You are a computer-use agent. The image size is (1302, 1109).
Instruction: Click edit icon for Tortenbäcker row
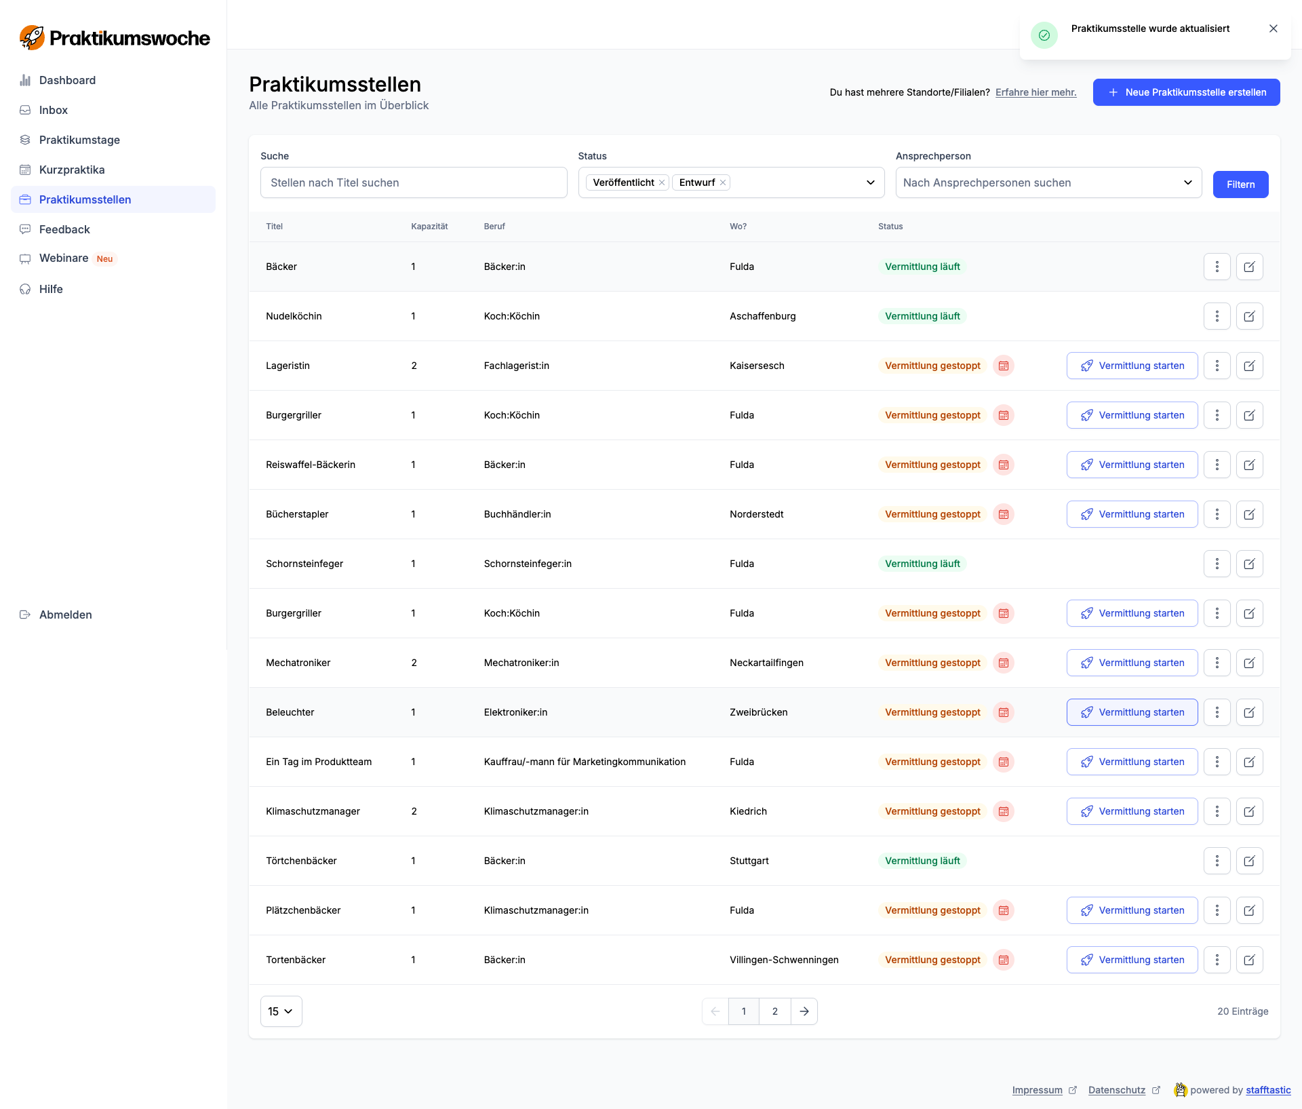pos(1249,960)
